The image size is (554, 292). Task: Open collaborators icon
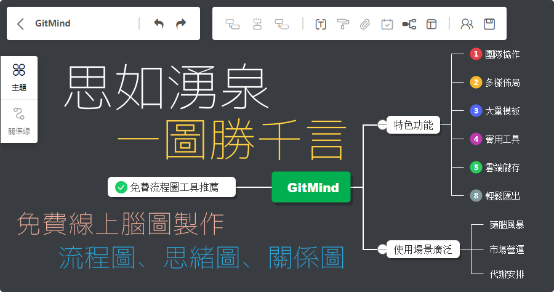point(467,24)
